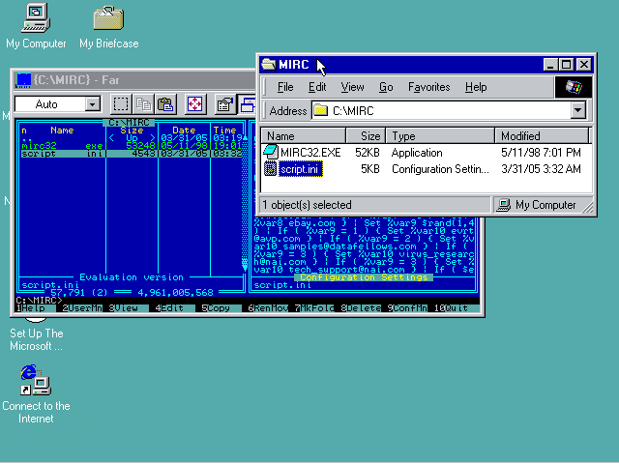Click the MIRC folder icon in title bar

point(269,65)
